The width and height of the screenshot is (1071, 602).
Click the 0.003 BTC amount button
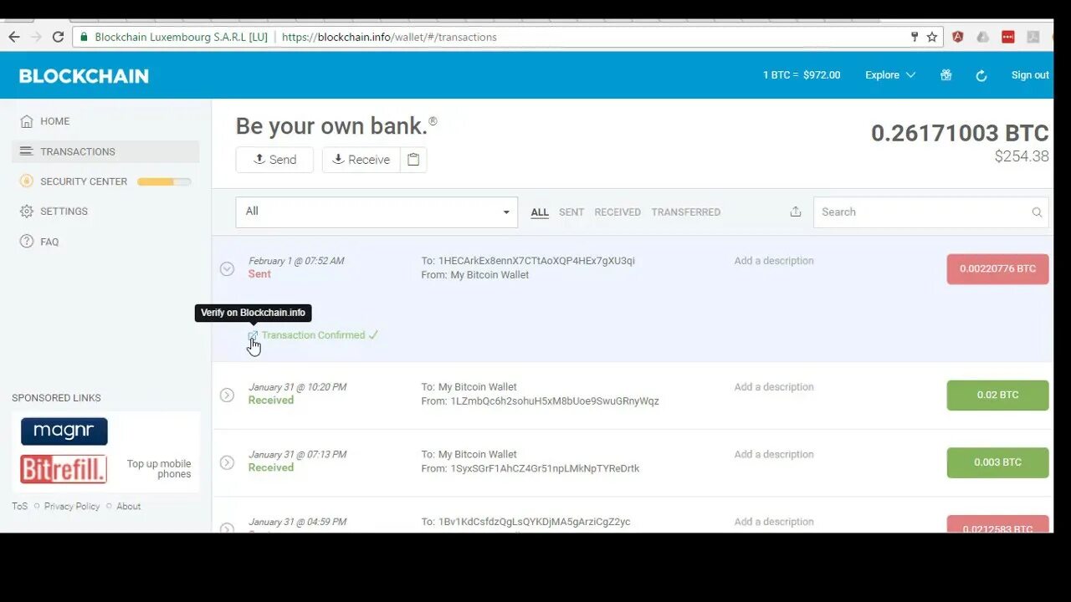pyautogui.click(x=997, y=462)
